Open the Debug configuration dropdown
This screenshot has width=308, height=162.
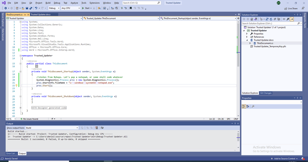pyautogui.click(x=54, y=8)
